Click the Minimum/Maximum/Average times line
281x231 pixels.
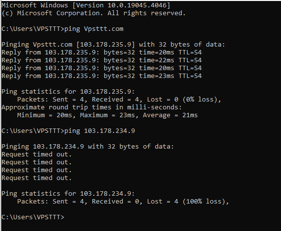(108, 115)
